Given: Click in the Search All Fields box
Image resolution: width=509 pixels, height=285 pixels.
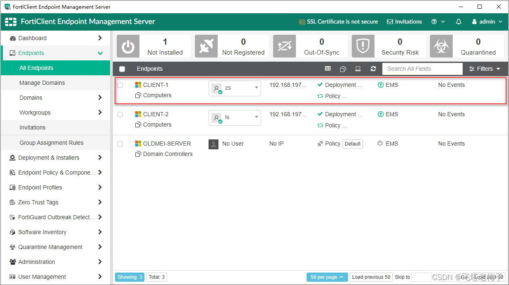Looking at the screenshot, I should (x=423, y=69).
